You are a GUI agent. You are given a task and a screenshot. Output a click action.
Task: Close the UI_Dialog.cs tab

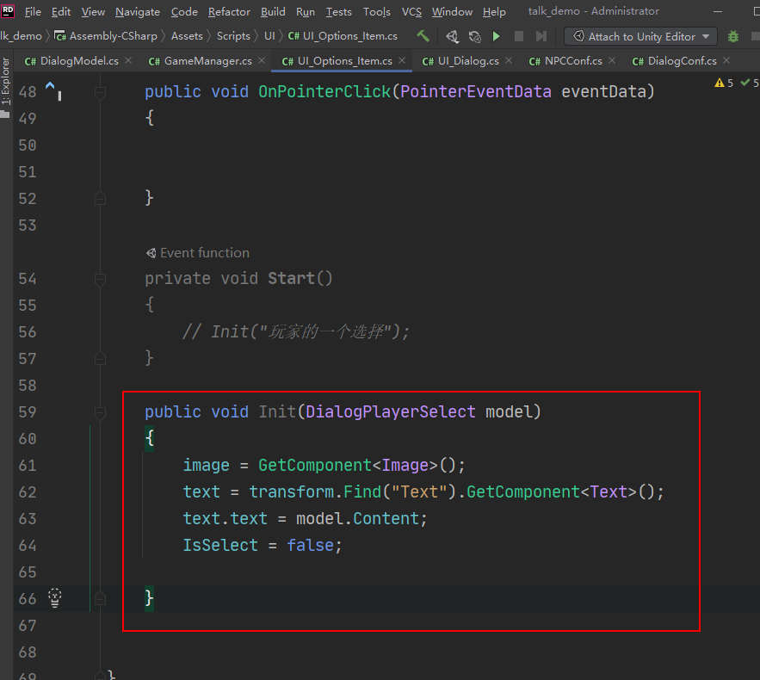pos(509,60)
